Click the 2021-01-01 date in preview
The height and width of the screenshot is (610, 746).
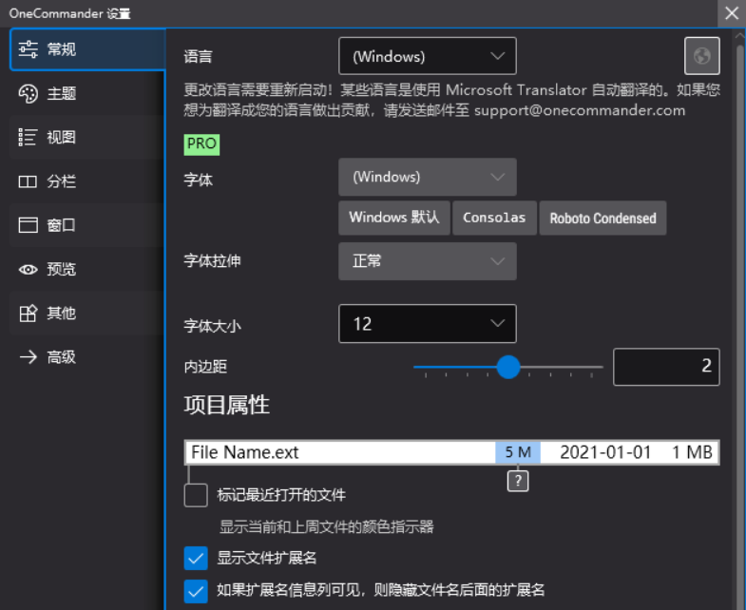click(x=605, y=452)
